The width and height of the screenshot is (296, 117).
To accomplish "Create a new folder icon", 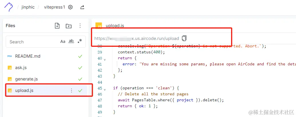I will pos(69,26).
